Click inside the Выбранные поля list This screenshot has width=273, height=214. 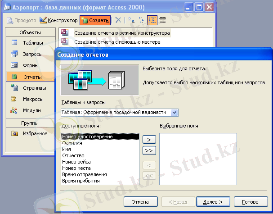pyautogui.click(x=198, y=159)
